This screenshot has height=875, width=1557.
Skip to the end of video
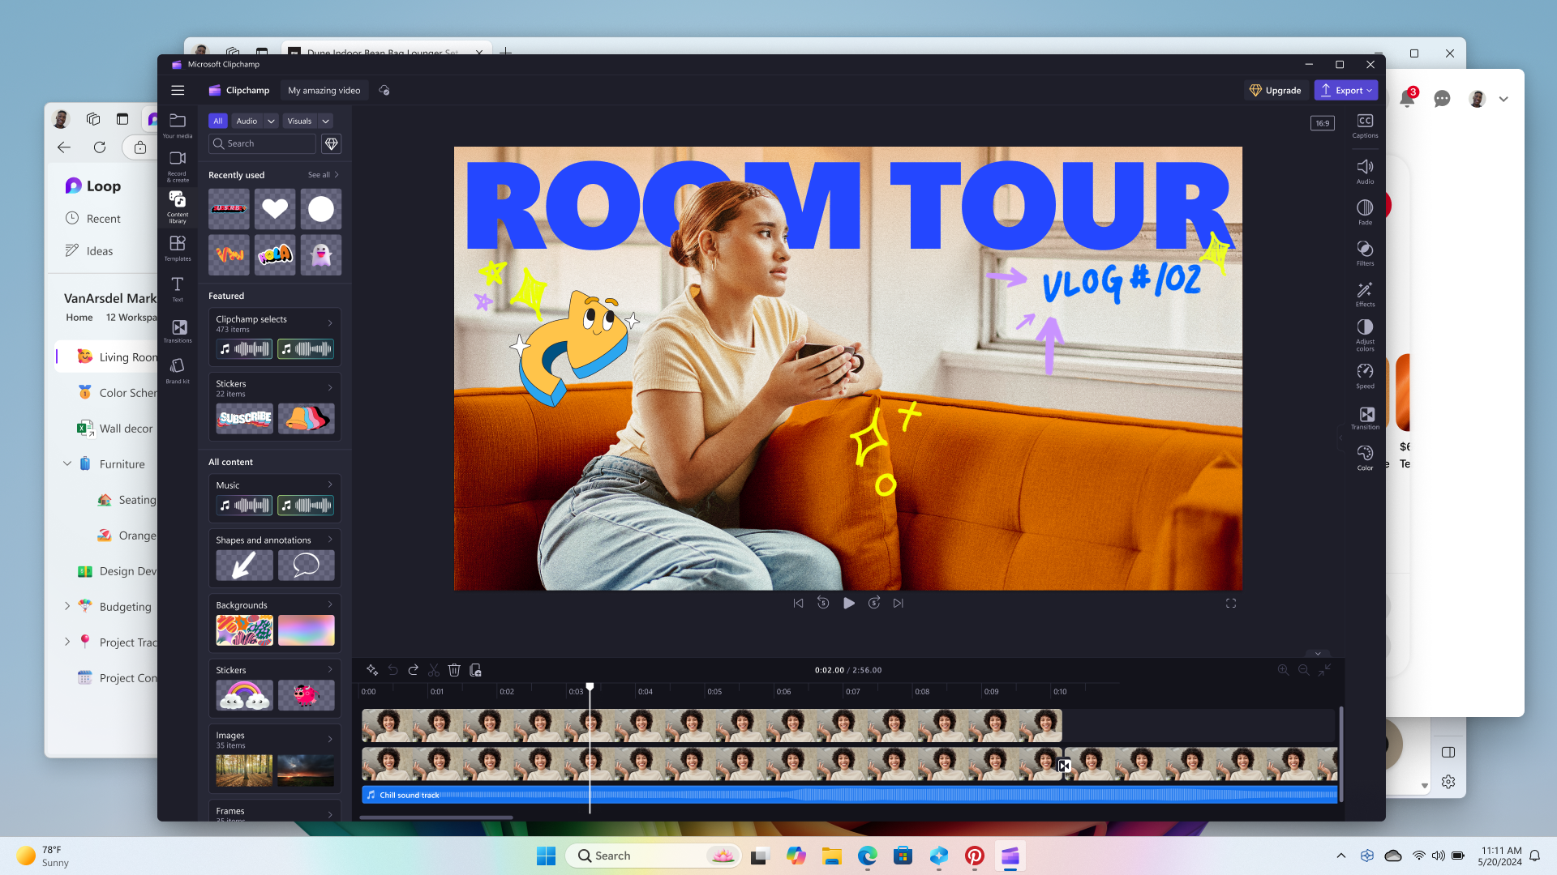click(x=899, y=603)
